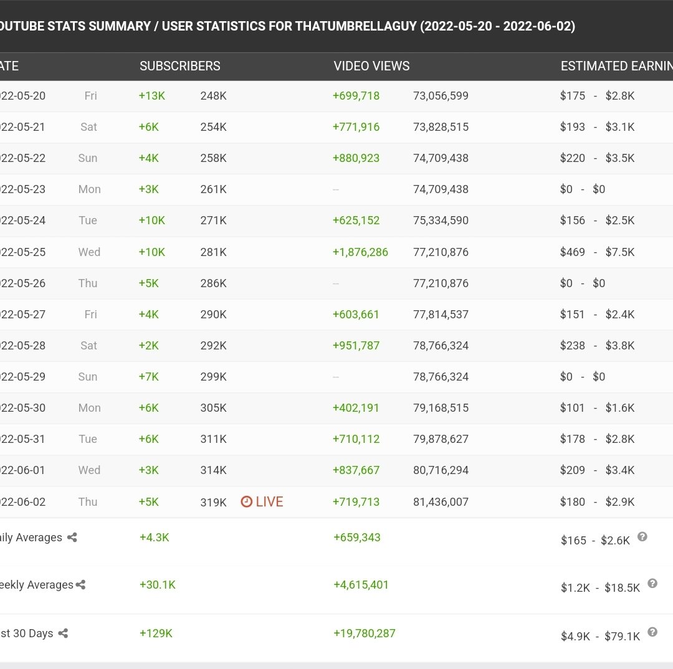Click earnings $209 - $3.4K

tap(597, 470)
